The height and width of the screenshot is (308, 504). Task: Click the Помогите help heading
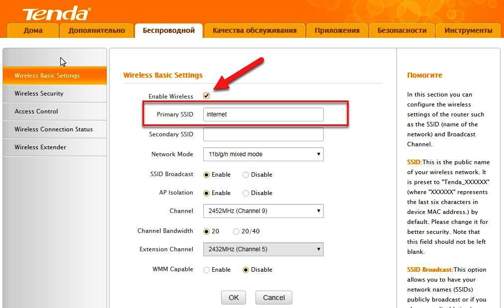click(x=425, y=75)
